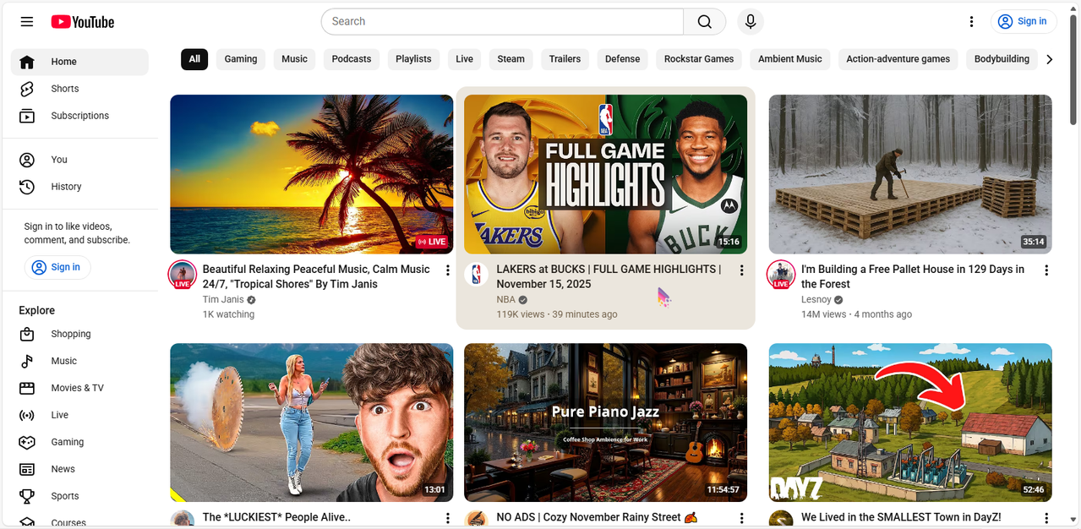Open Live broadcast icon in sidebar

(27, 415)
